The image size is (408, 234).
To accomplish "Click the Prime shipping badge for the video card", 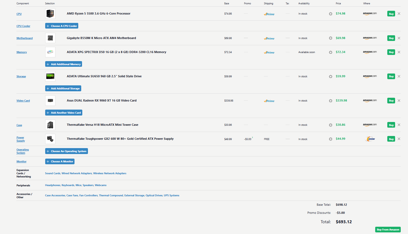I will coord(269,101).
